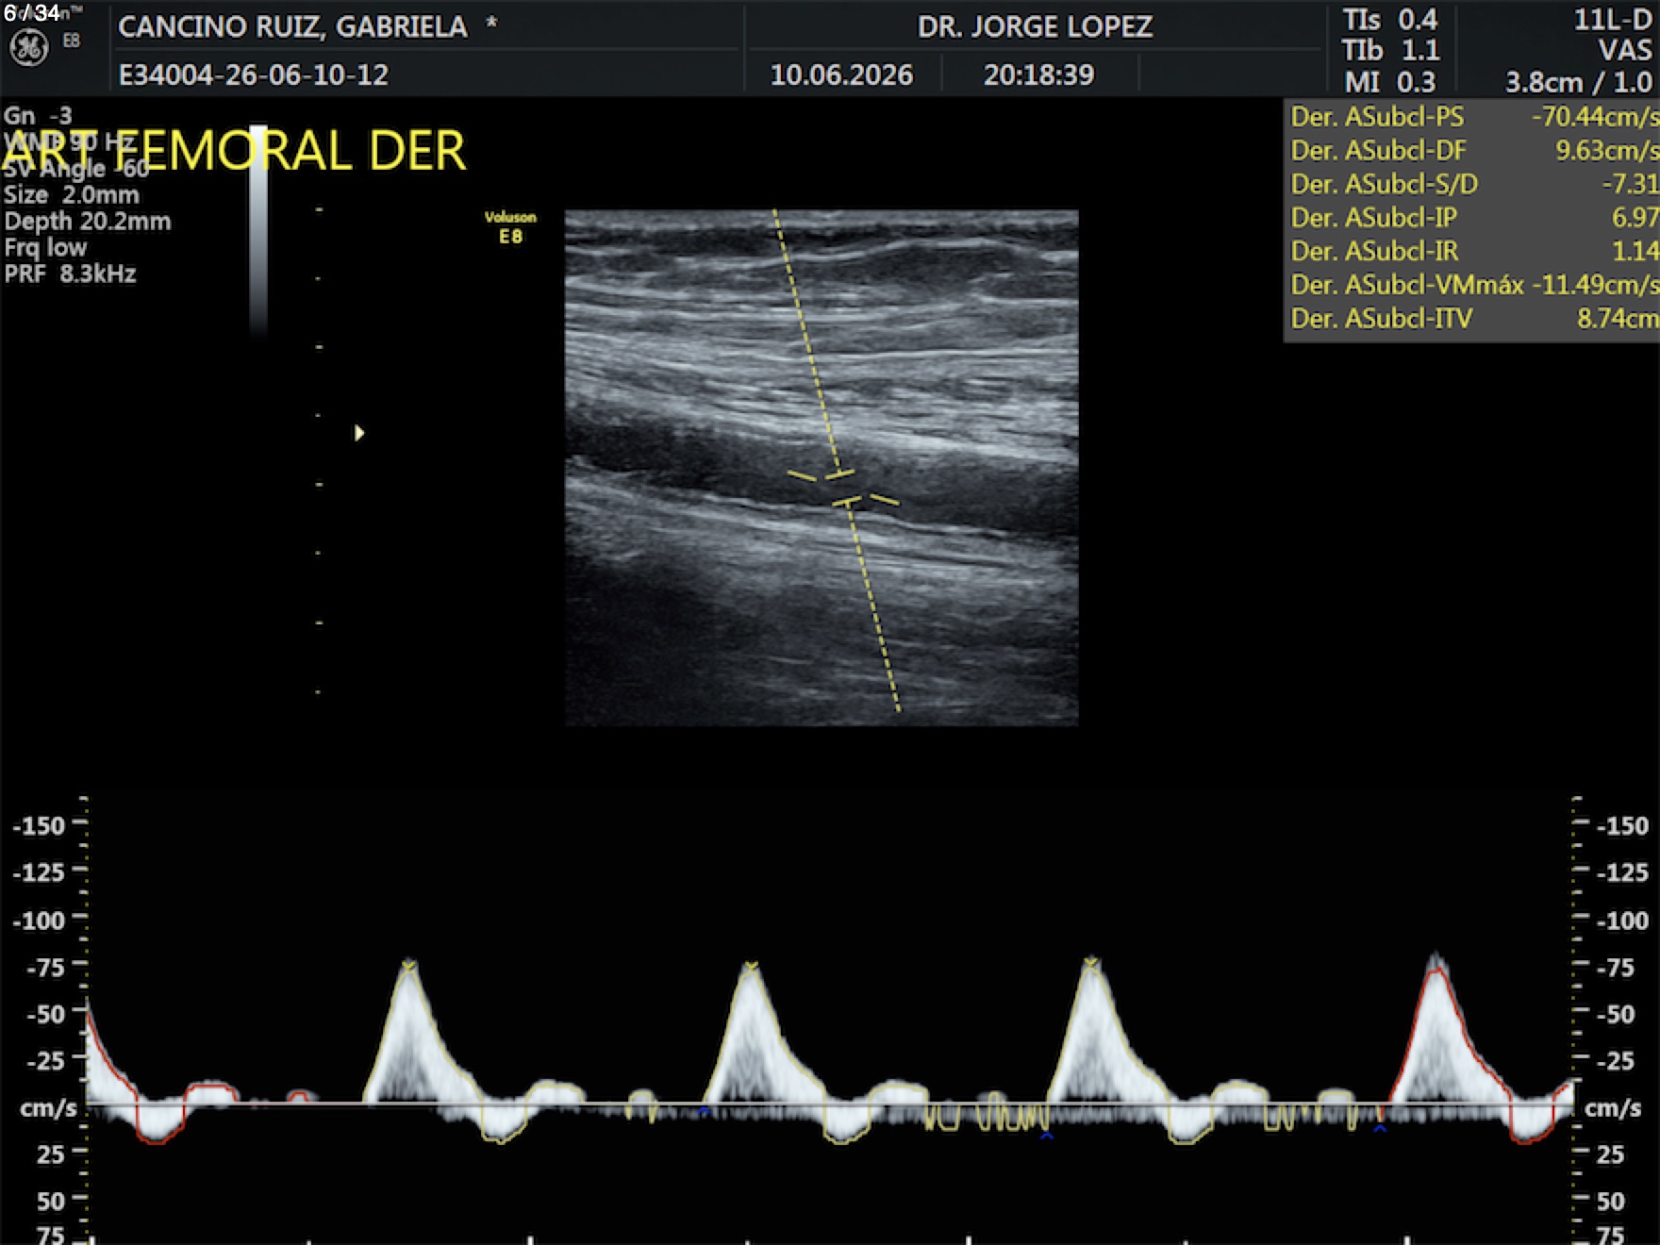1660x1245 pixels.
Task: Click the 11L-D probe label
Action: (1612, 20)
